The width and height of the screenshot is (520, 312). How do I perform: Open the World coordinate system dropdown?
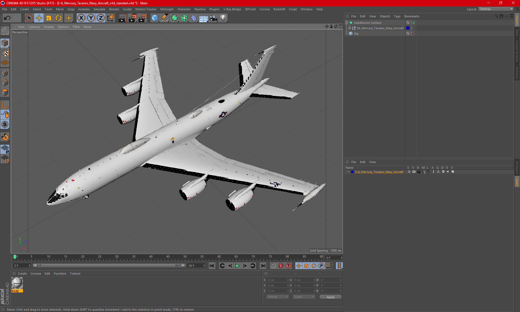coord(278,297)
